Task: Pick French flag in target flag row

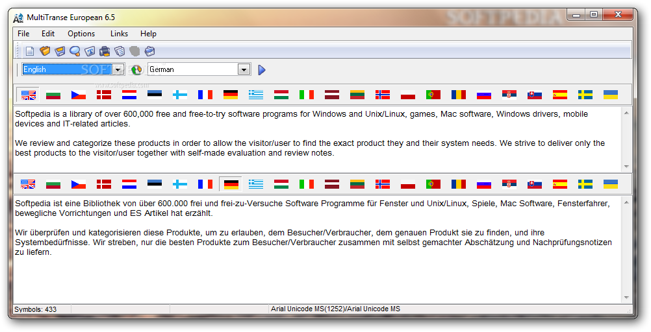Action: 205,184
